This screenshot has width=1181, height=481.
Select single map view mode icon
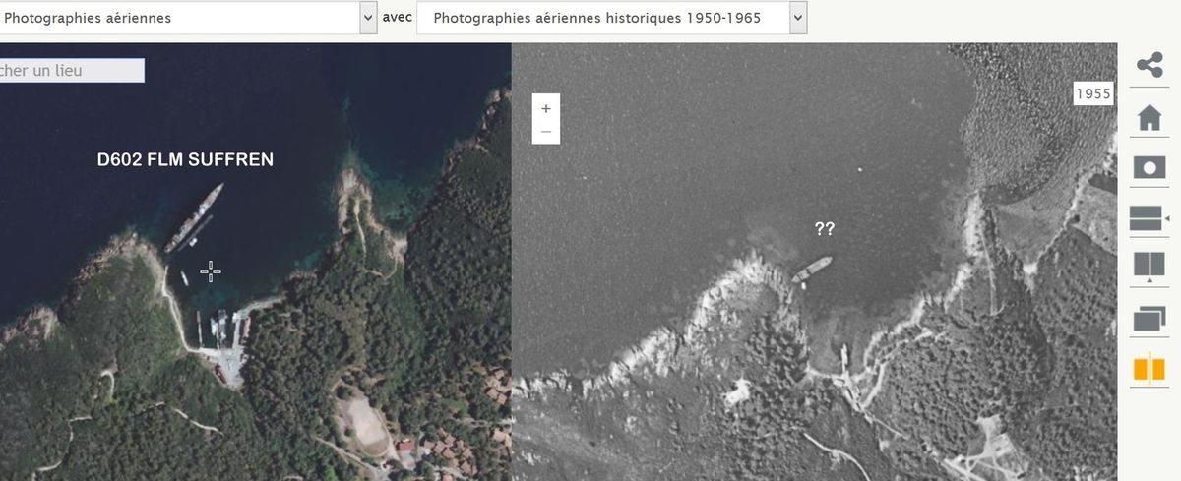click(1149, 168)
